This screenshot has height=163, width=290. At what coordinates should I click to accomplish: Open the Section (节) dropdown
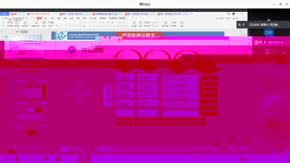(50, 26)
